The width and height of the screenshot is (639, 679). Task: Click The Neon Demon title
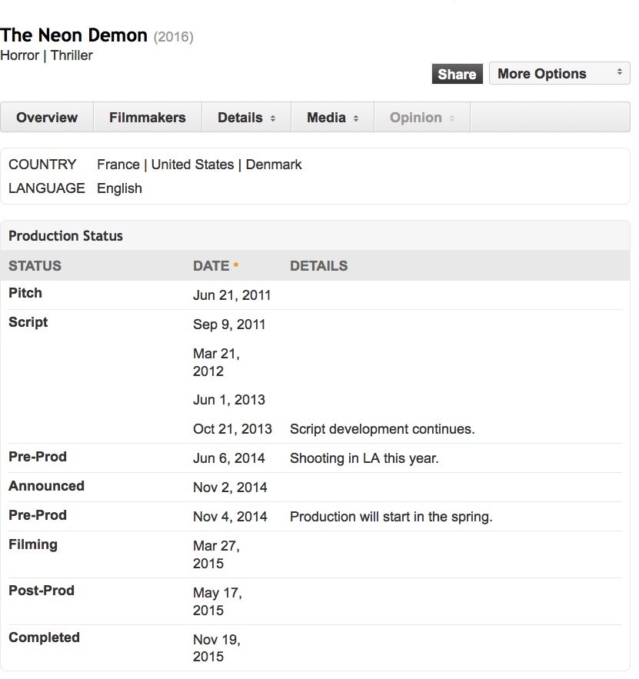coord(74,35)
